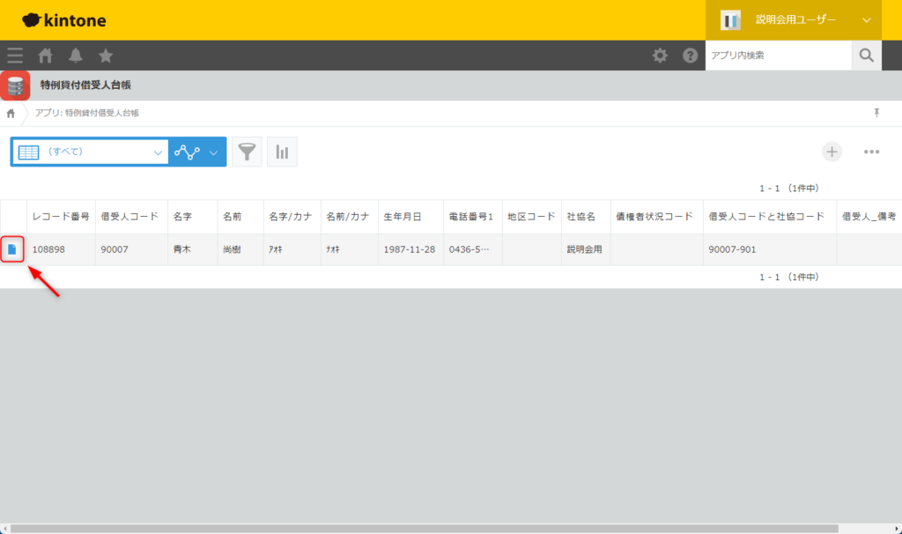
Task: Click the pin icon in breadcrumb bar
Action: [876, 113]
